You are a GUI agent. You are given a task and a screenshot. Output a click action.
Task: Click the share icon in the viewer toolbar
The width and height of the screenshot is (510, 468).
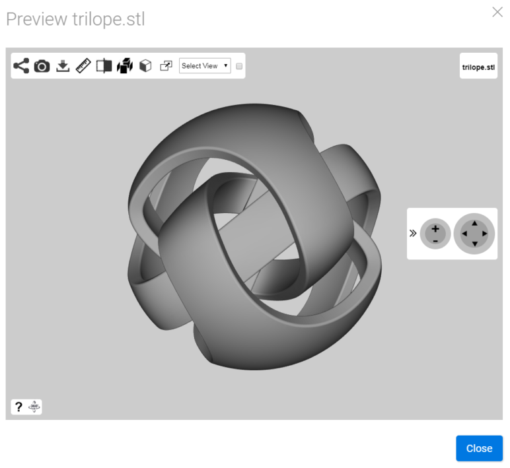pos(21,66)
